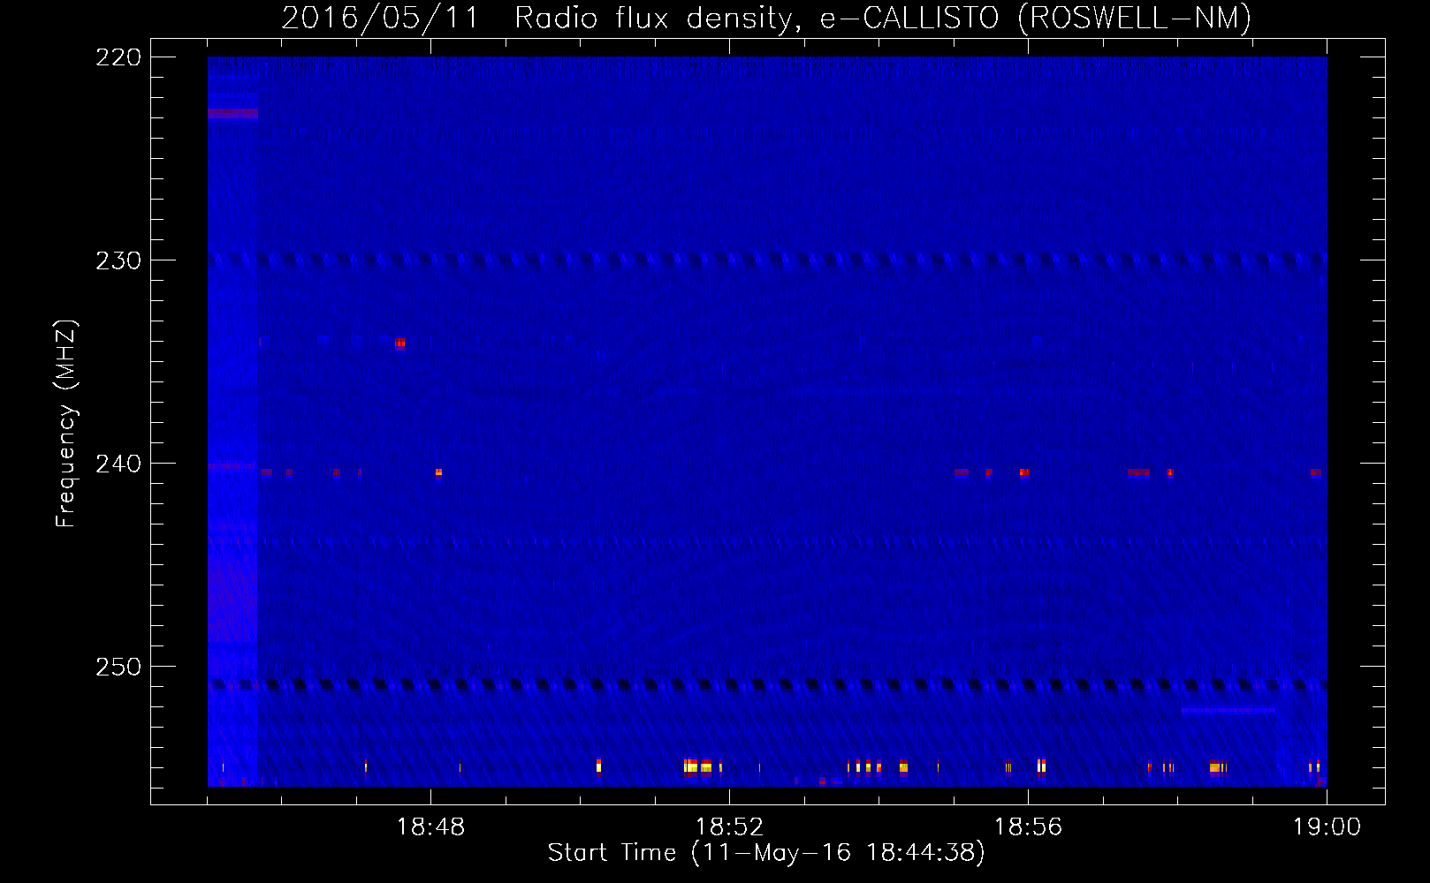Click the 18:48 time tick label
Viewport: 1430px width, 883px height.
[430, 826]
